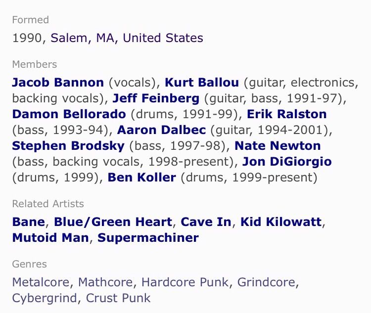Viewport: 371px width, 313px height.
Task: Open the Erik Ralston link
Action: coord(287,114)
